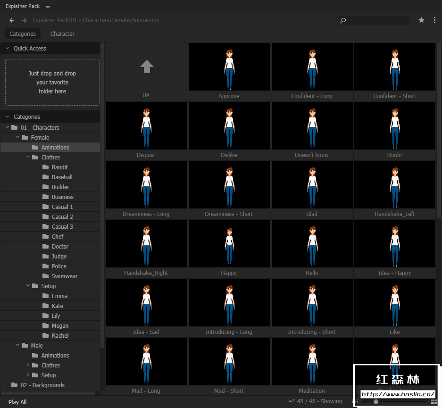Viewport: 442px width, 408px height.
Task: Click the thumbnail size slider handle
Action: pos(375,401)
